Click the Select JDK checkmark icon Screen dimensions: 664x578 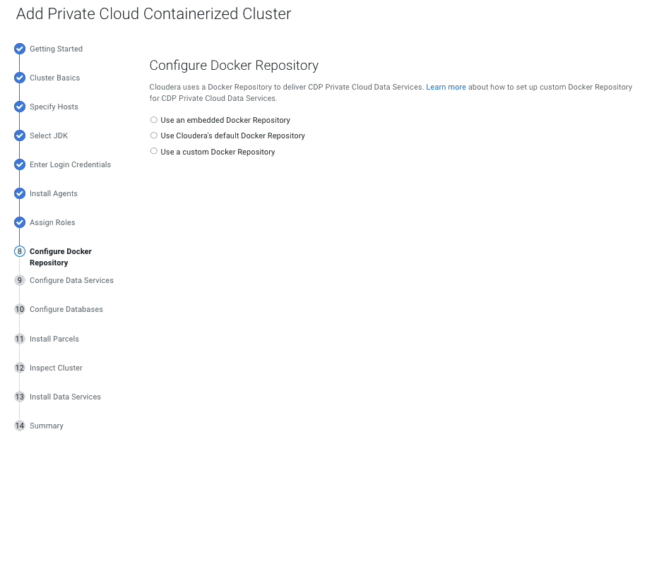[20, 136]
